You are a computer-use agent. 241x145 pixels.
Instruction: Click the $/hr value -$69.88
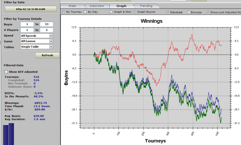coord(39,110)
